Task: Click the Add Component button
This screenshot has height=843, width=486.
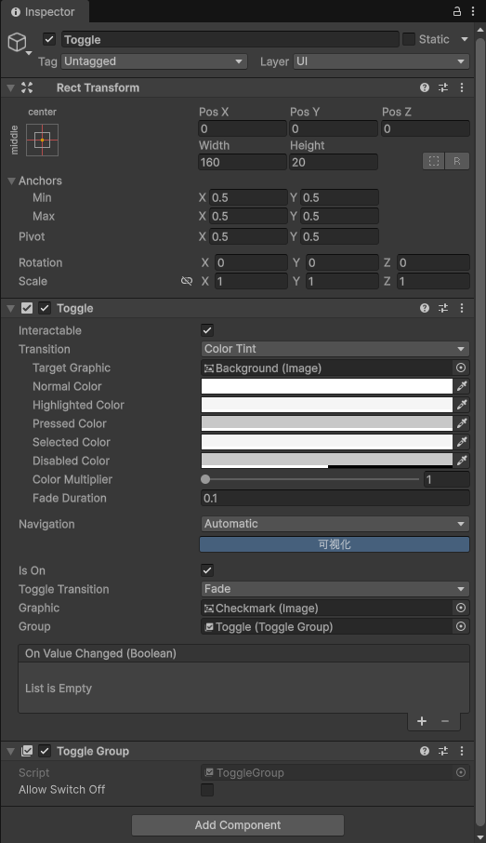Action: point(238,824)
